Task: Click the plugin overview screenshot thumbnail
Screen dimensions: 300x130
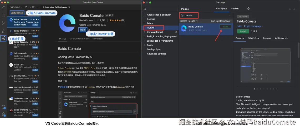Action: 265,66
